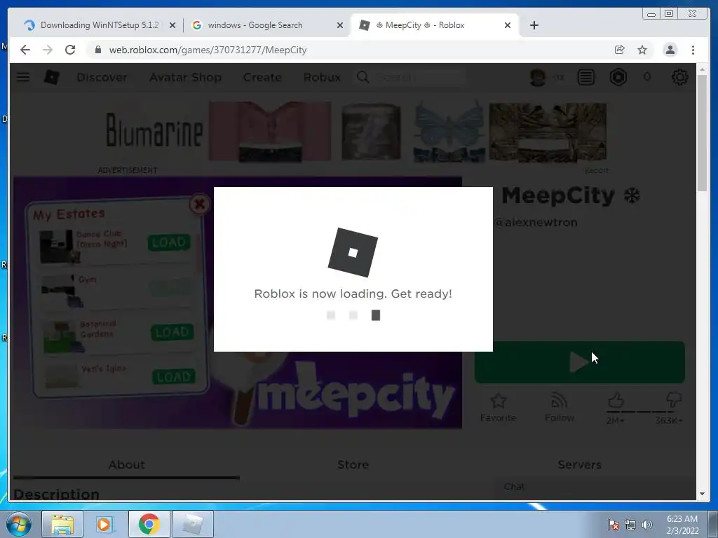Close the windows Google Search tab
This screenshot has height=538, width=718.
click(340, 26)
